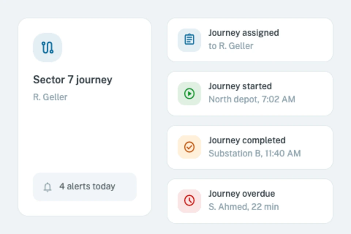Viewport: 351px width, 234px height.
Task: Click the 'Journey started' heading text
Action: tap(240, 86)
